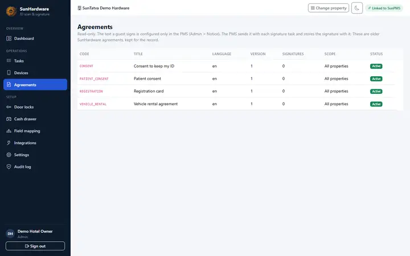Image resolution: width=410 pixels, height=256 pixels.
Task: Click the REGISTRATION code
Action: [x=91, y=91]
